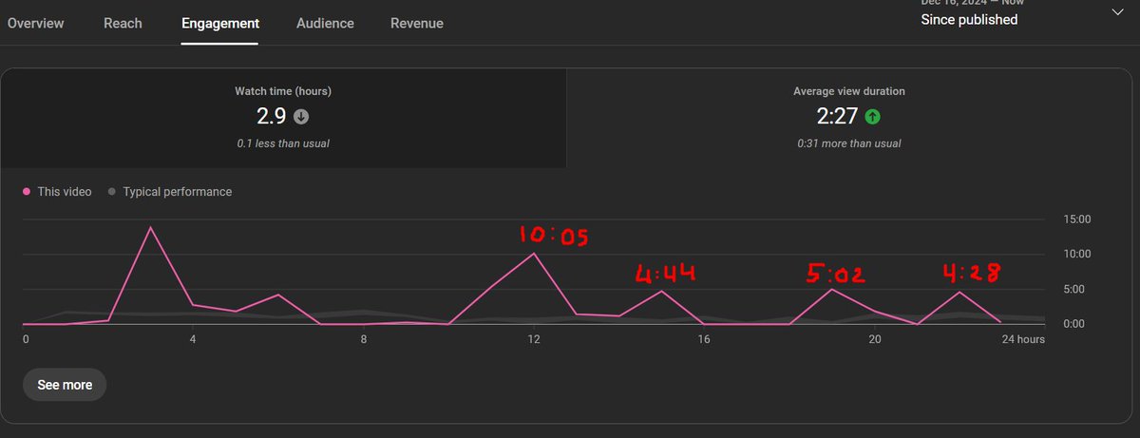The width and height of the screenshot is (1140, 438).
Task: Click the chart peak at hour 19
Action: [832, 289]
